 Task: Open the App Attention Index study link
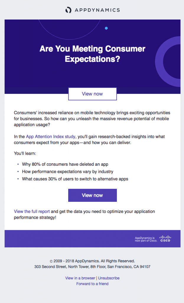tap(50, 137)
